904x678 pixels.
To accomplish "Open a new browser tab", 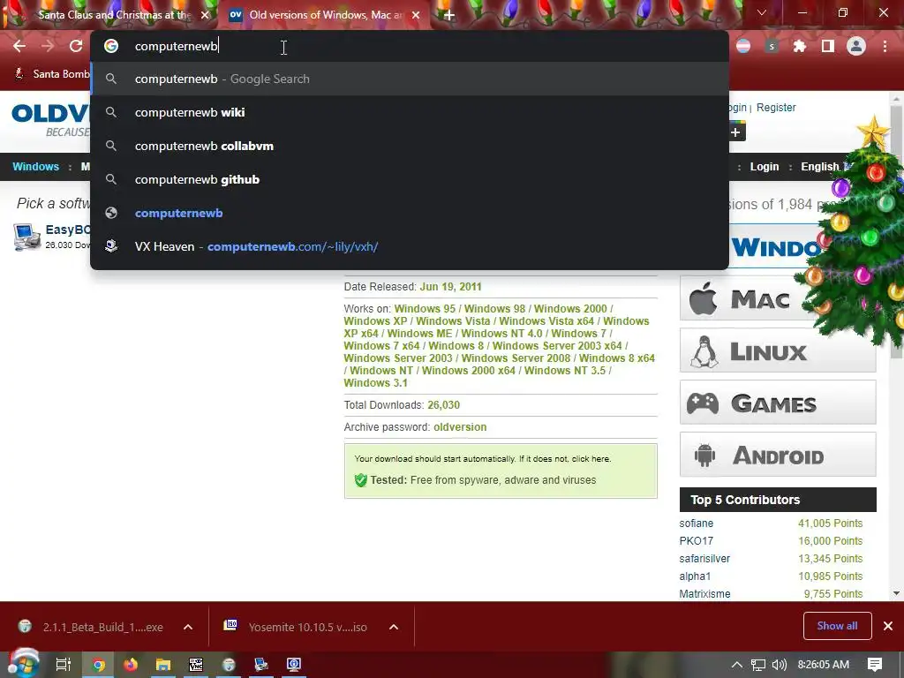I will coord(448,15).
